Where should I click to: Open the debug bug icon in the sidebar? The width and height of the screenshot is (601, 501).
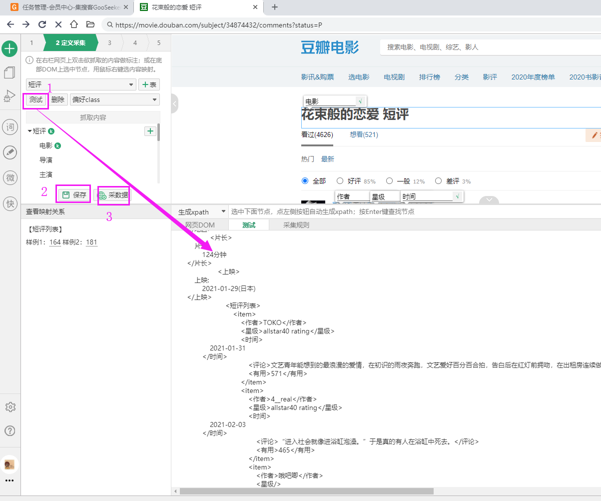tap(9, 96)
